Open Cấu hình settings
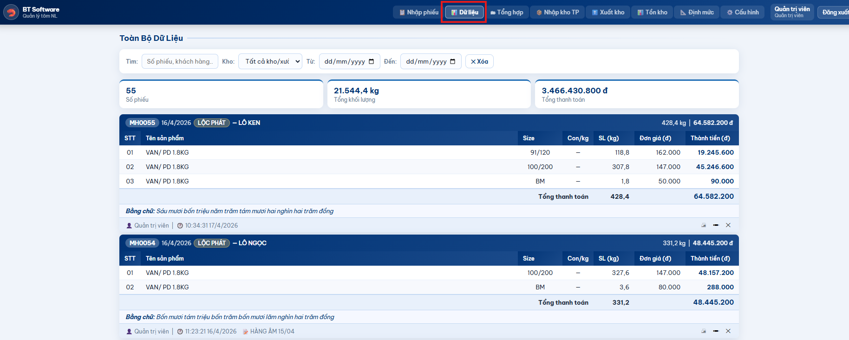Image resolution: width=849 pixels, height=340 pixels. click(x=743, y=12)
